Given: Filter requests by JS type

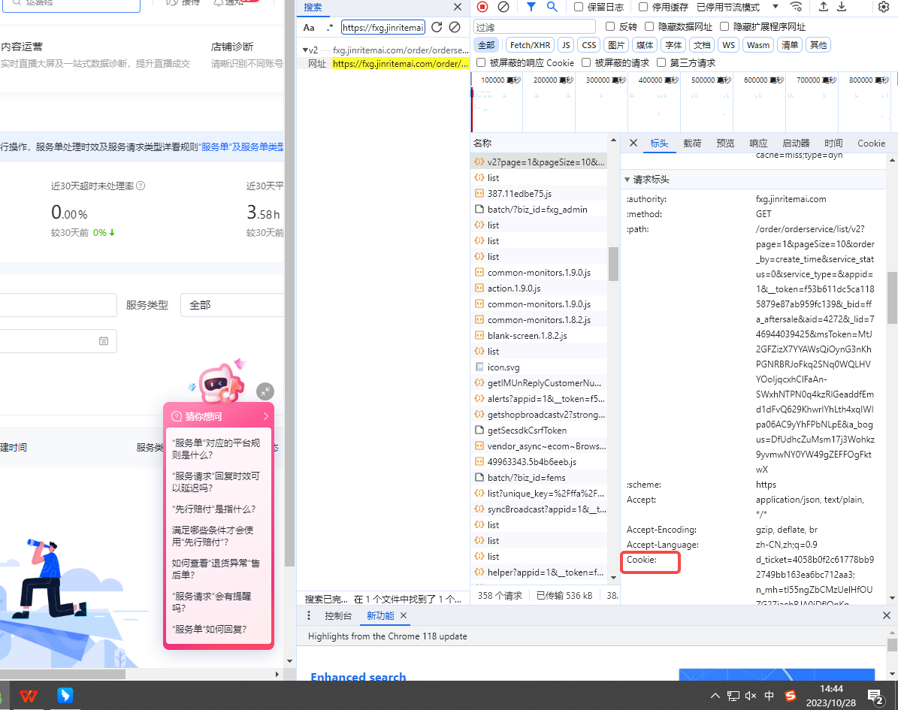Looking at the screenshot, I should pos(566,44).
